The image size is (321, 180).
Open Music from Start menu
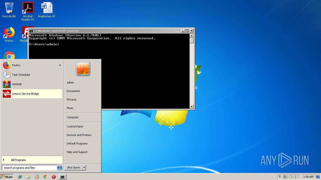pos(70,108)
